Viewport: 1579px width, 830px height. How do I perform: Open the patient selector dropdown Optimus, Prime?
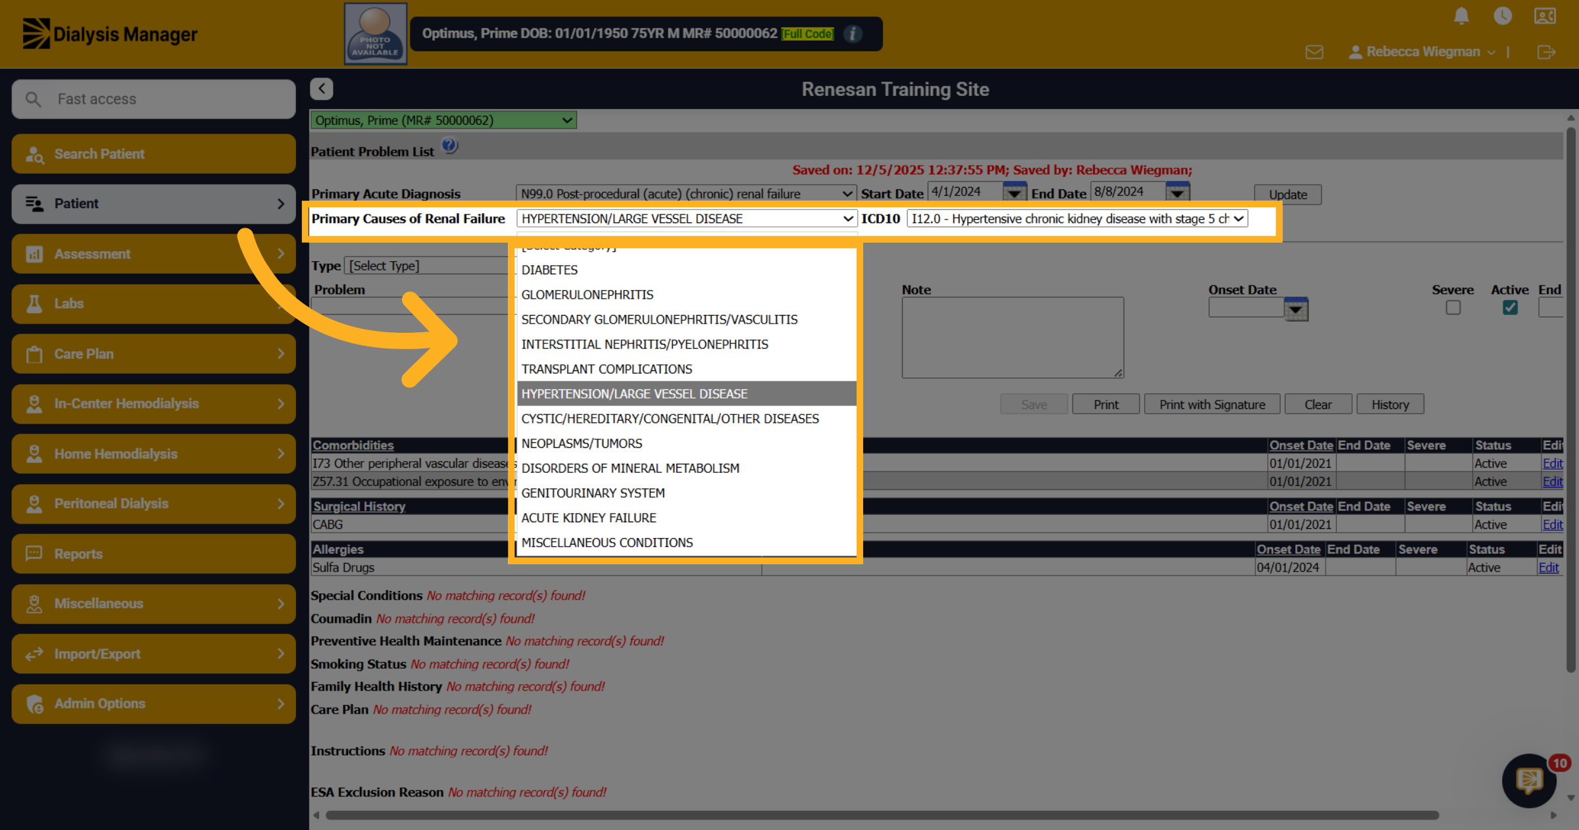[x=443, y=120]
